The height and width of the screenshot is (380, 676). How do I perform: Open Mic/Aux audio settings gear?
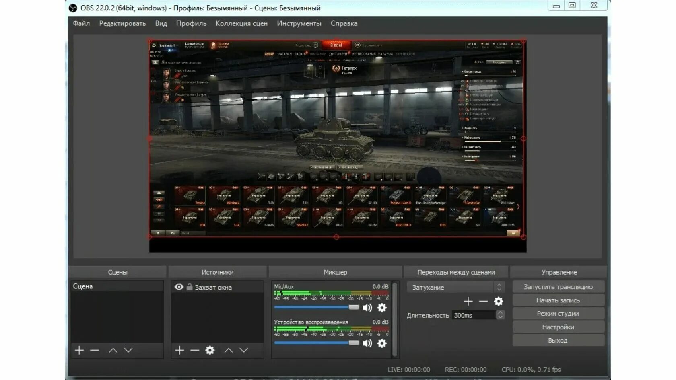382,308
